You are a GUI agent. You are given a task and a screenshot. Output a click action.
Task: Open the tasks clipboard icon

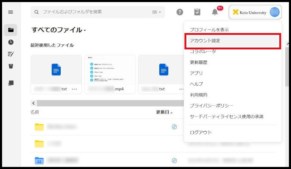coord(197,12)
